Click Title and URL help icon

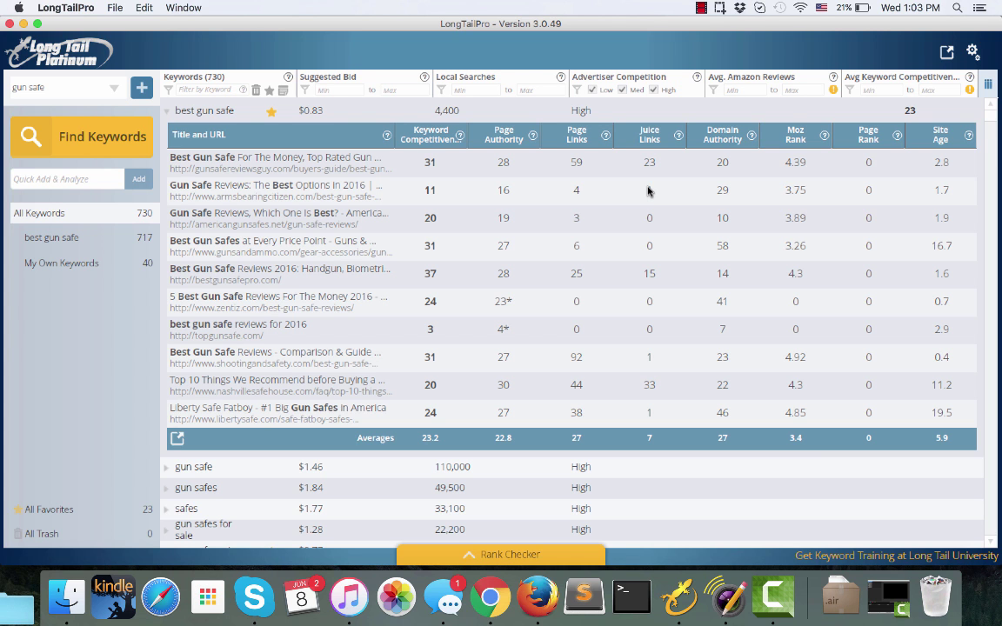(x=386, y=136)
